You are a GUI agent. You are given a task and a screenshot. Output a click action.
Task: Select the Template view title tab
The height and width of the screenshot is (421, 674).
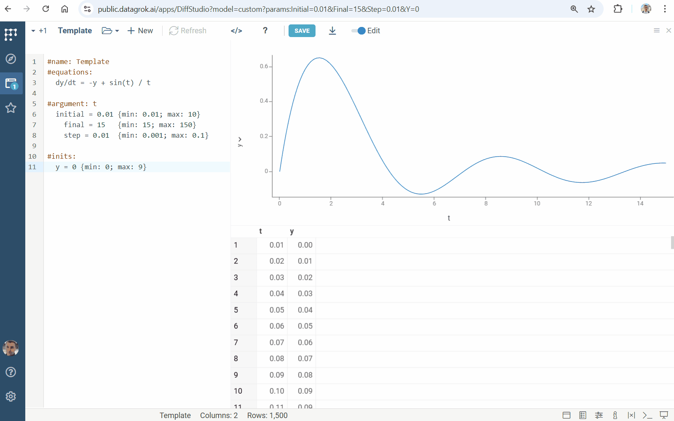[x=75, y=31]
